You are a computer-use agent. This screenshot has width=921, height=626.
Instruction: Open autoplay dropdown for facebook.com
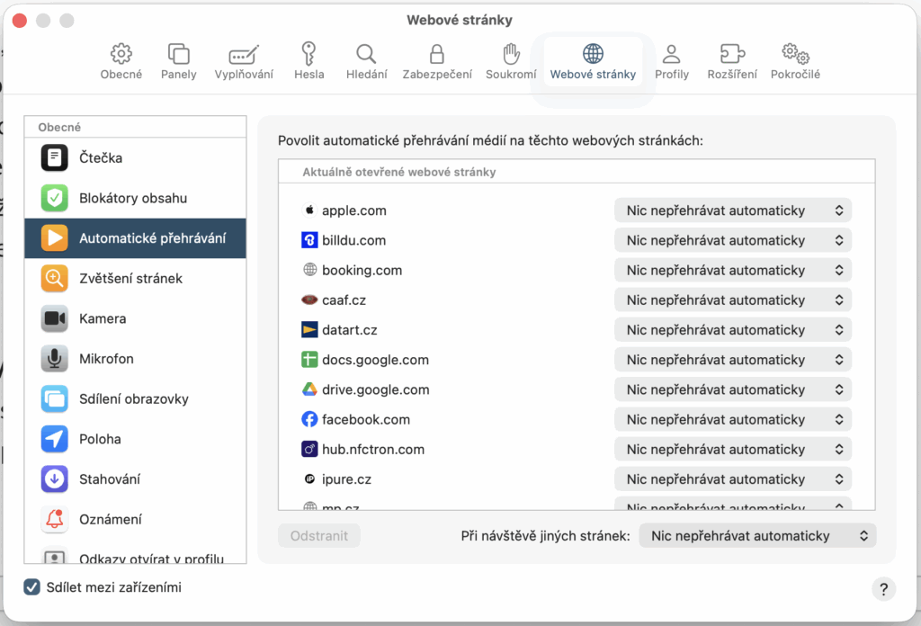[x=732, y=419]
